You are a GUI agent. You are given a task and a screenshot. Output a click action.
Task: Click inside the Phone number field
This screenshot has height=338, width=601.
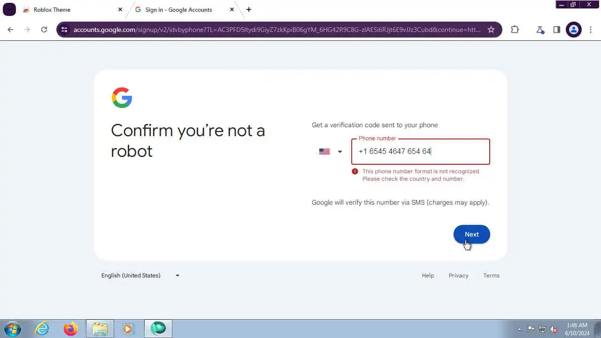point(421,152)
